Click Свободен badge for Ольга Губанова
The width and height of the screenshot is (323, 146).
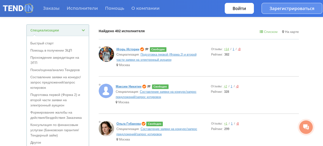click(155, 124)
